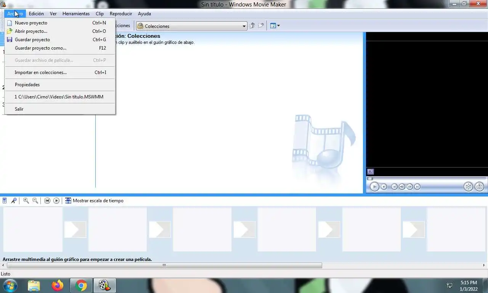Click the Abrir proyecto folder icon
488x293 pixels.
[x=10, y=31]
